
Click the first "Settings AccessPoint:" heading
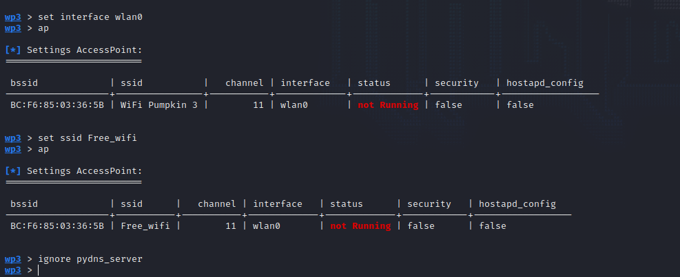point(84,50)
